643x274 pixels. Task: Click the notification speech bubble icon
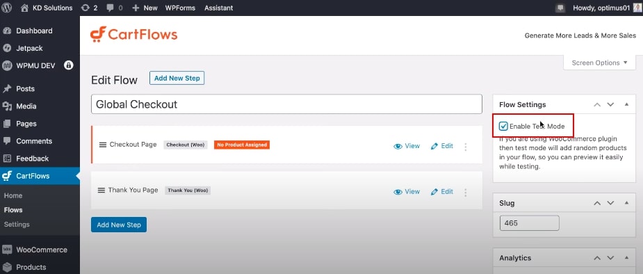click(560, 8)
